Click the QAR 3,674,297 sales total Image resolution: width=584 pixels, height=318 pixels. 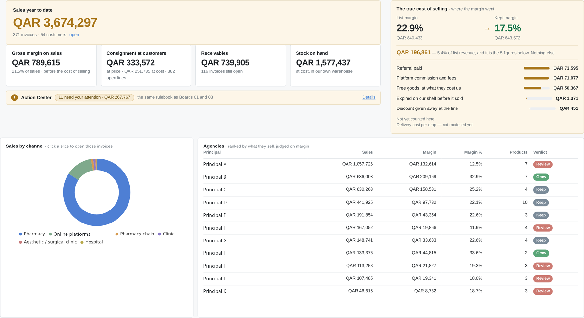coord(55,22)
